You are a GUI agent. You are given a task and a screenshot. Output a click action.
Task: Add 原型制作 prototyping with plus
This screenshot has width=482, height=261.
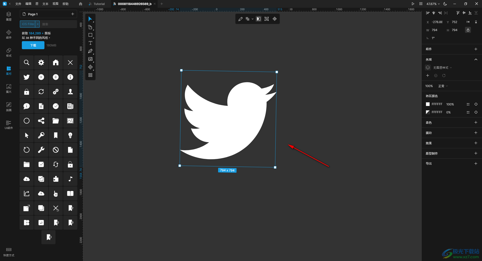(476, 153)
